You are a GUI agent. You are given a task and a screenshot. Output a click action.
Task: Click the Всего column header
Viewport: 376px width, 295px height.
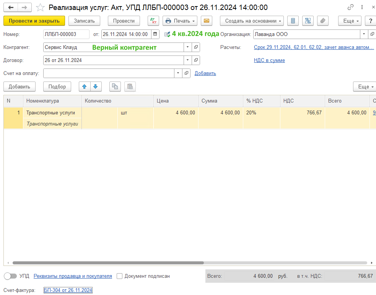pos(347,101)
